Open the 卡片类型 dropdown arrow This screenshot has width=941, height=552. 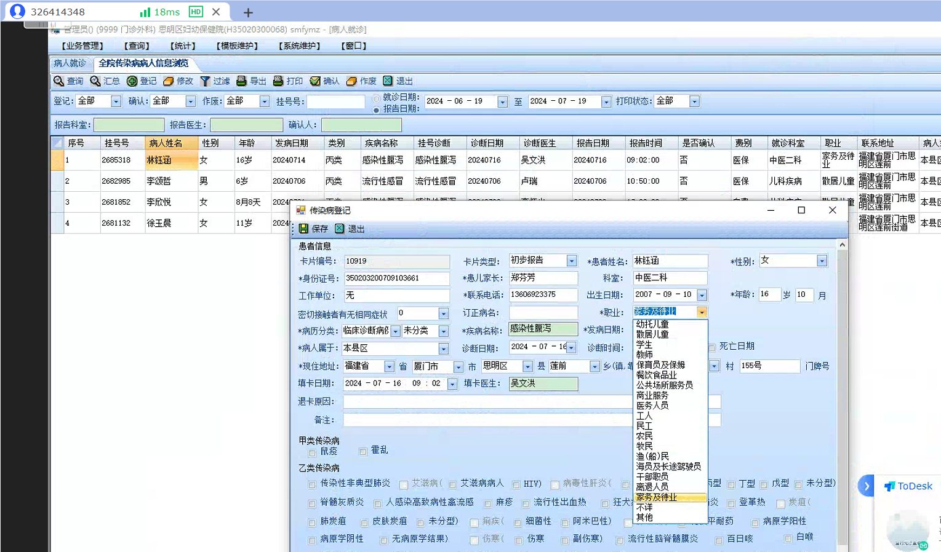pyautogui.click(x=572, y=261)
